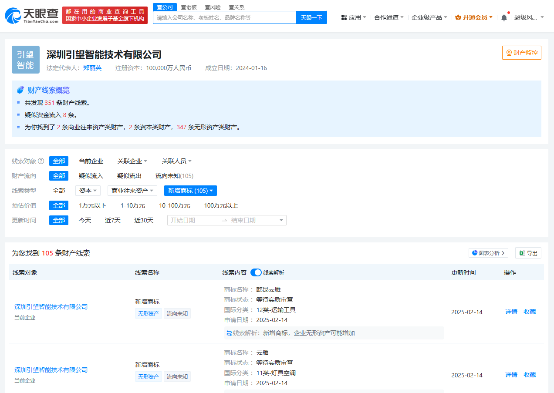Expand the 关联企业 dropdown

(x=132, y=161)
